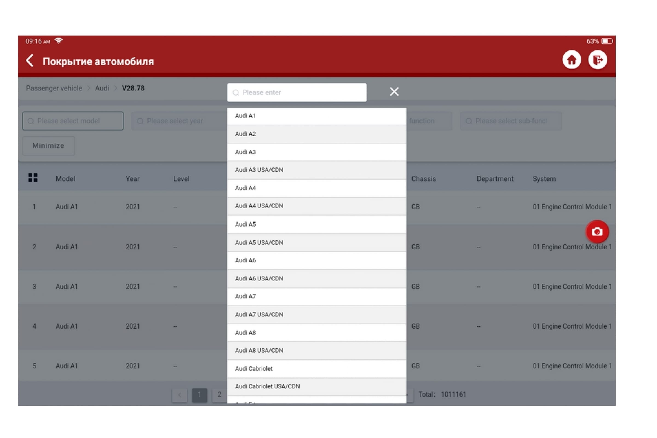This screenshot has width=657, height=438.
Task: Click year 2021 in row 2
Action: tap(133, 247)
